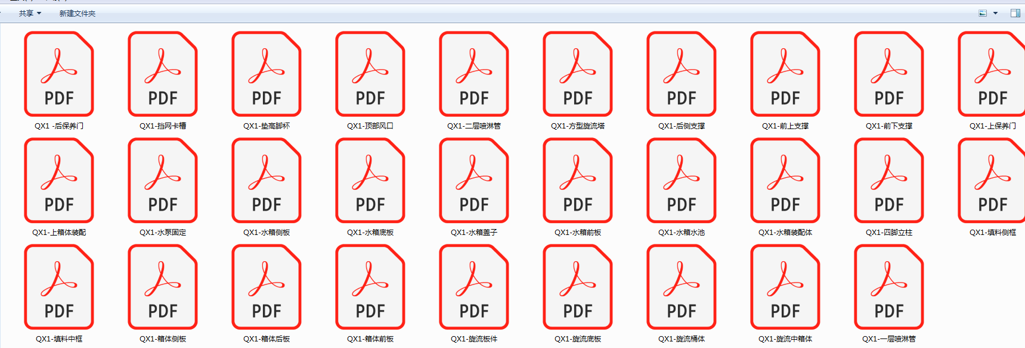Click the QX1-箱体后板 PDF icon

pyautogui.click(x=267, y=287)
